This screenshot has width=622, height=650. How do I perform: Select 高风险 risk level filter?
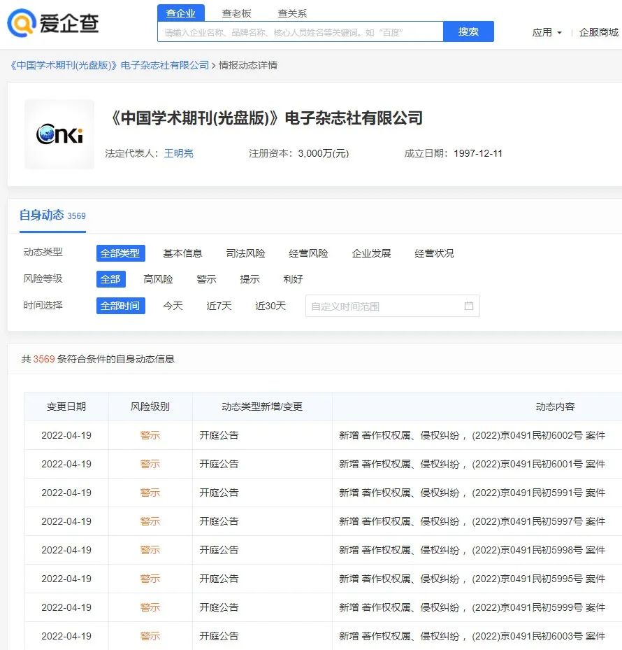click(x=158, y=279)
